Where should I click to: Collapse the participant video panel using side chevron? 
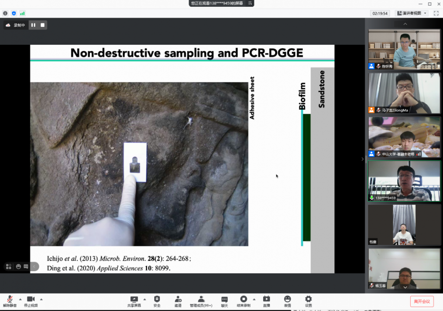tap(362, 159)
